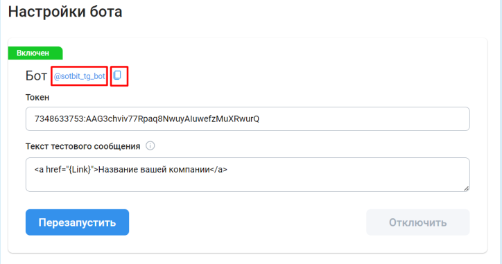Click into the test message textarea
The height and width of the screenshot is (264, 502).
(248, 175)
